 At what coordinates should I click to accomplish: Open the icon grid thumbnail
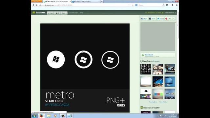[146, 69]
